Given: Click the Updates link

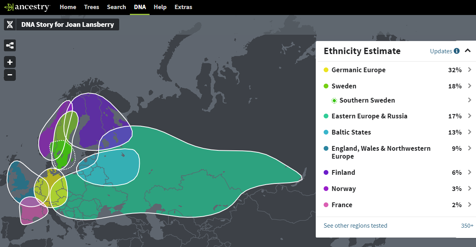Looking at the screenshot, I should 441,51.
